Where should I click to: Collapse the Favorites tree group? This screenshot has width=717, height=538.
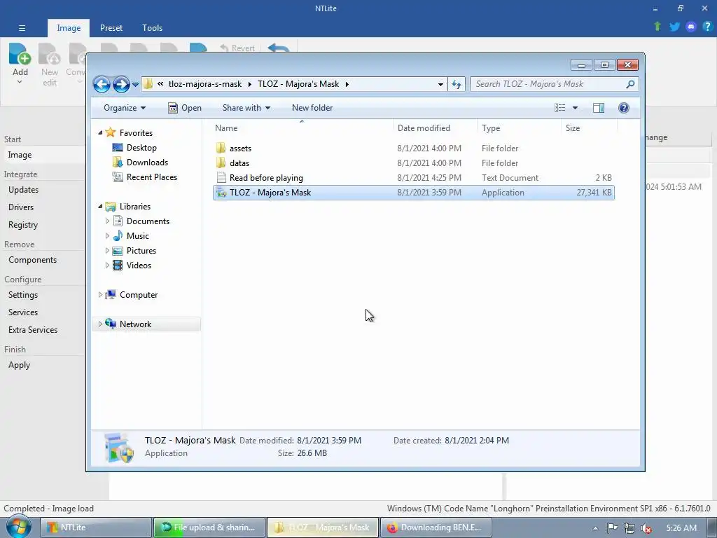100,132
